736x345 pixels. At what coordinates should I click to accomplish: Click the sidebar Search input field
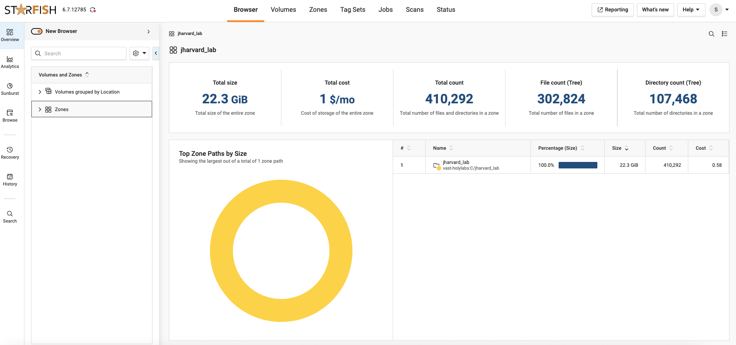pyautogui.click(x=84, y=53)
